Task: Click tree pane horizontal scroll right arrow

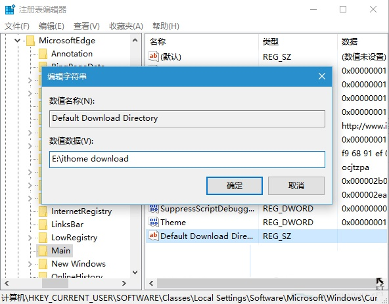Action: pos(124,283)
